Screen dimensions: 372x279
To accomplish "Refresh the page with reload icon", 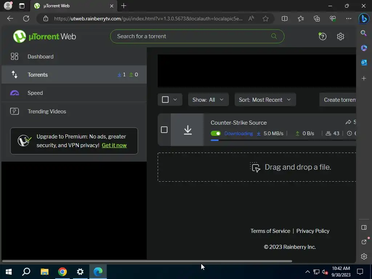I will point(26,19).
